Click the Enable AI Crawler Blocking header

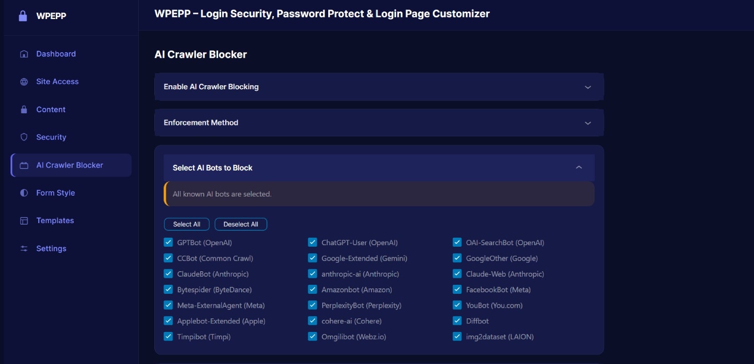pos(379,87)
